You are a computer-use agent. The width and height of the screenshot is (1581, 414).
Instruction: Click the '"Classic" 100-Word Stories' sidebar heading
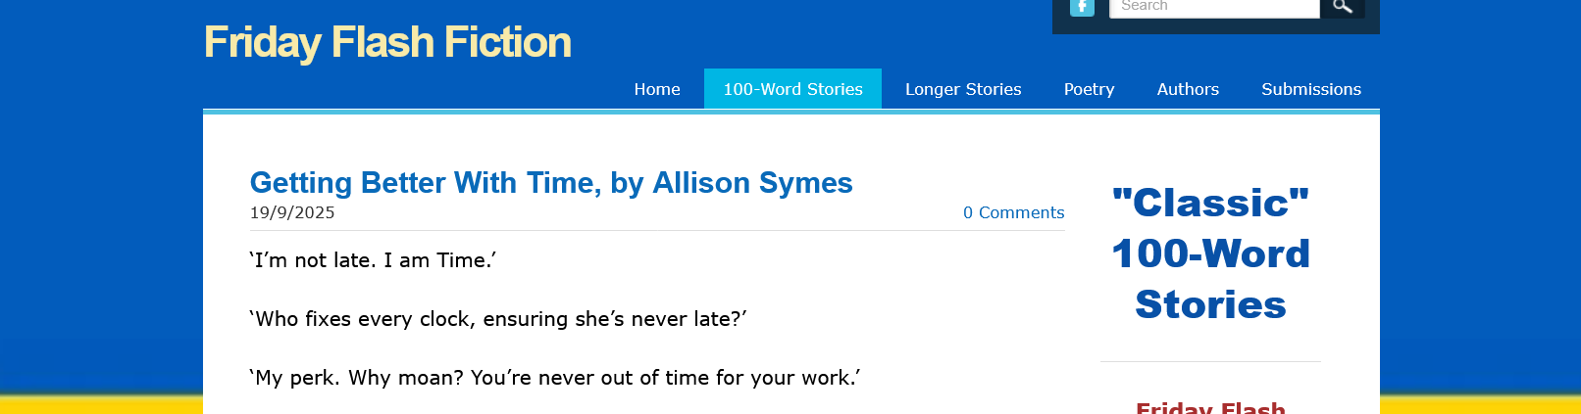(1210, 253)
